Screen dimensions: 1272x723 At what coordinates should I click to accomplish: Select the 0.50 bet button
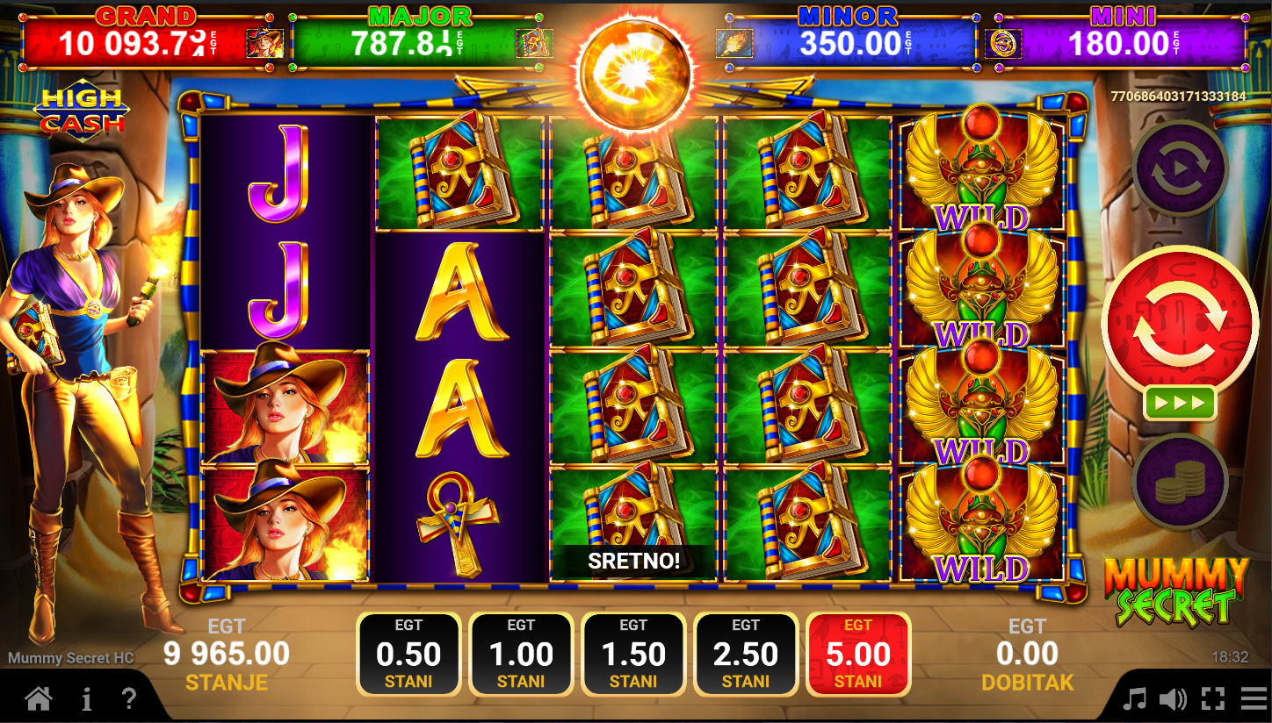pyautogui.click(x=408, y=655)
